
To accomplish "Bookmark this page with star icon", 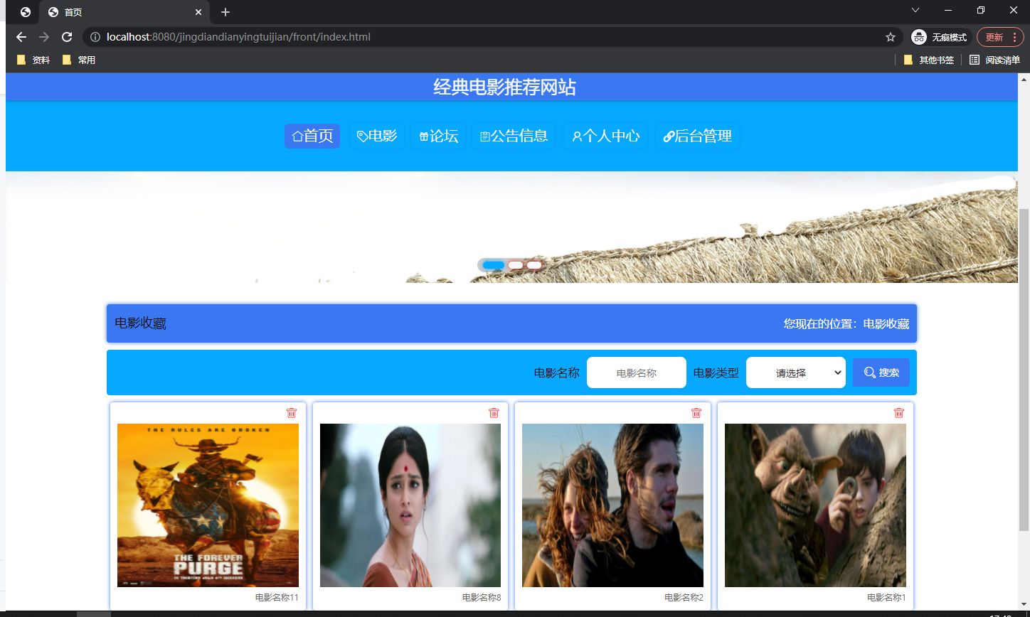I will [890, 37].
